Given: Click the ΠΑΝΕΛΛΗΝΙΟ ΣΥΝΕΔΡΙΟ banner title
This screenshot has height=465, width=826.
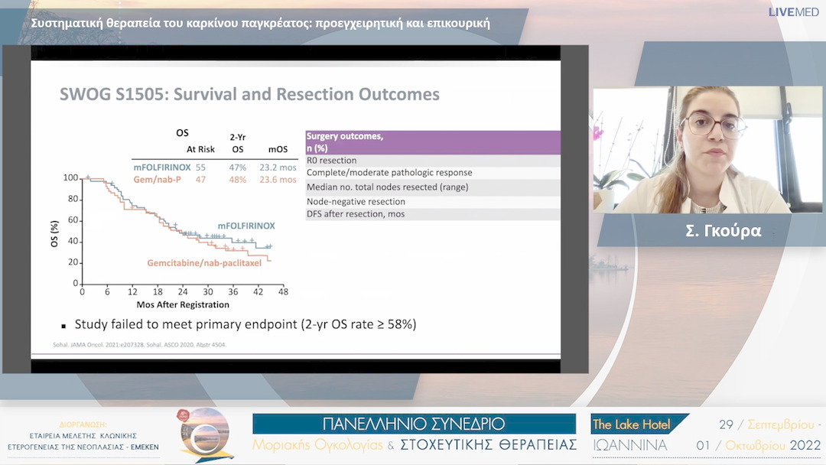Looking at the screenshot, I should (x=414, y=424).
